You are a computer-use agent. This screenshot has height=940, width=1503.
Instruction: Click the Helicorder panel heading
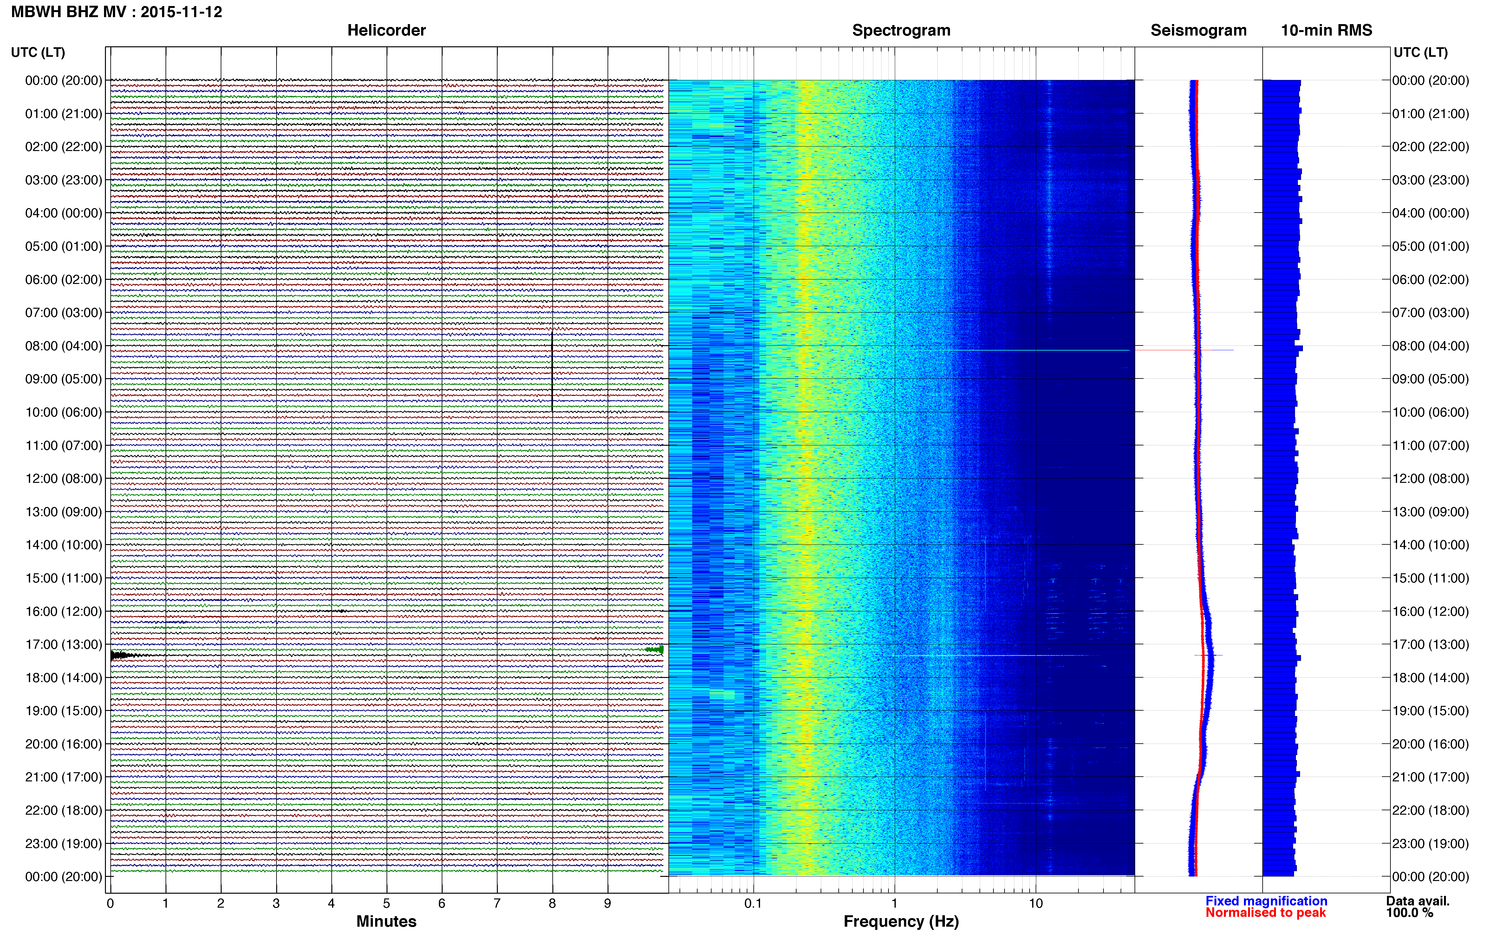pos(387,30)
